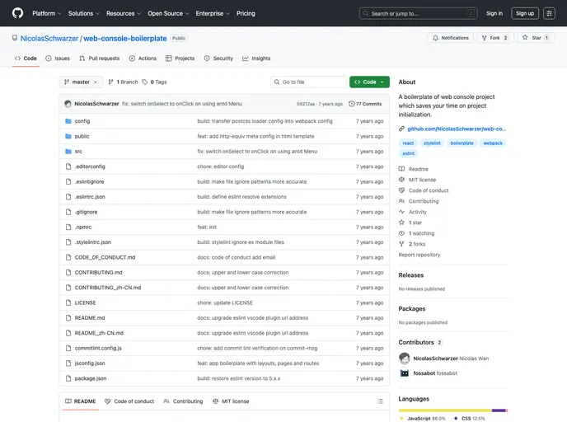Expand the Open Source menu
This screenshot has width=567, height=422.
(168, 13)
